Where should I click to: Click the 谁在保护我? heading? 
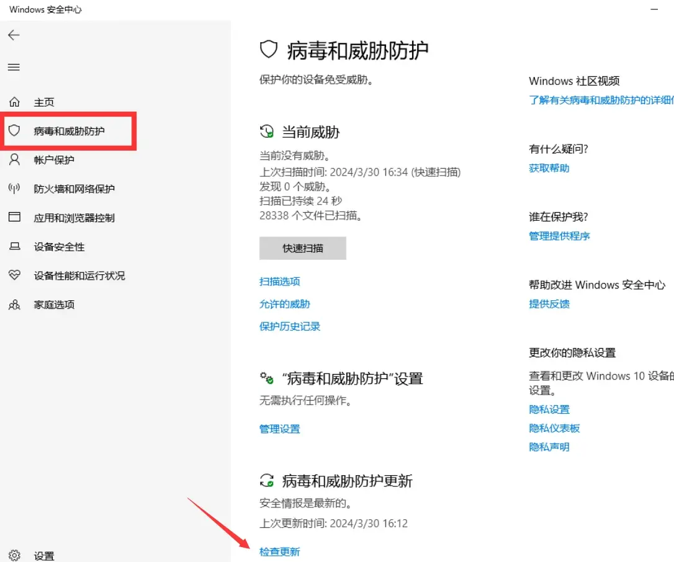point(559,216)
